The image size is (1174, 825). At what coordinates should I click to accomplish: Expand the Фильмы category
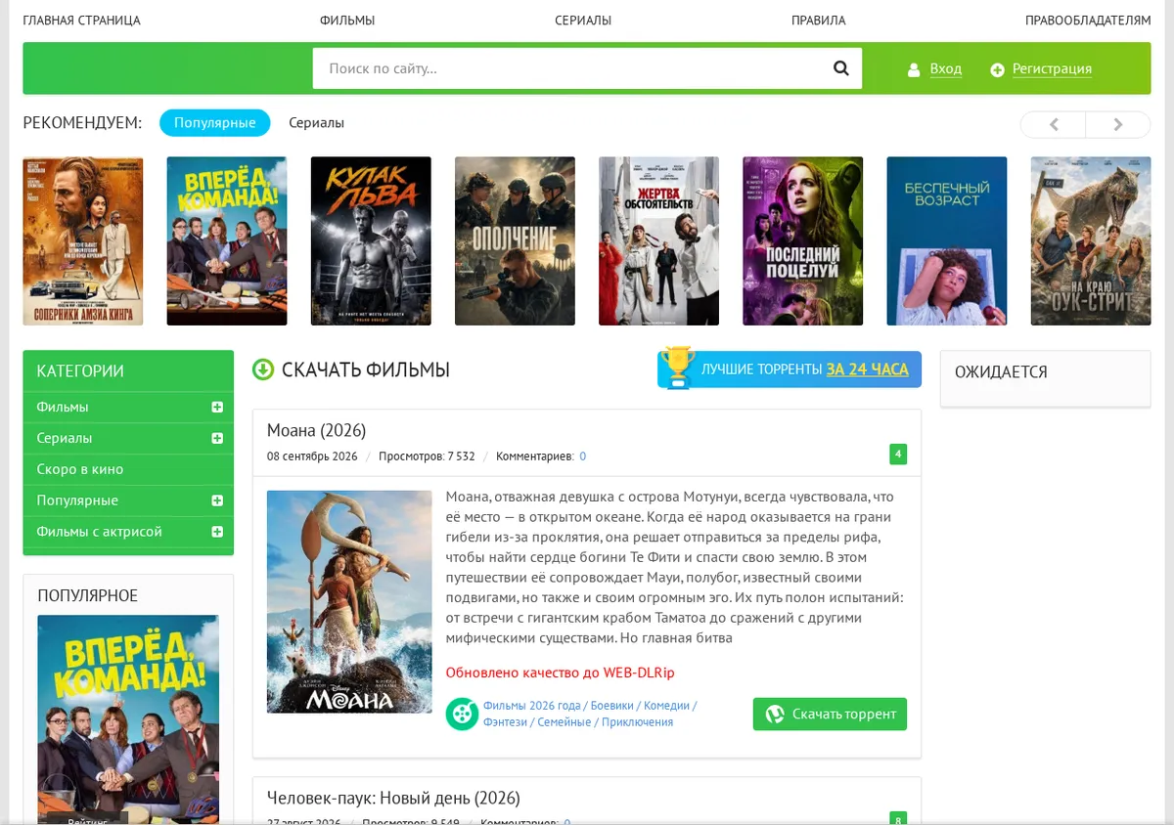click(217, 407)
